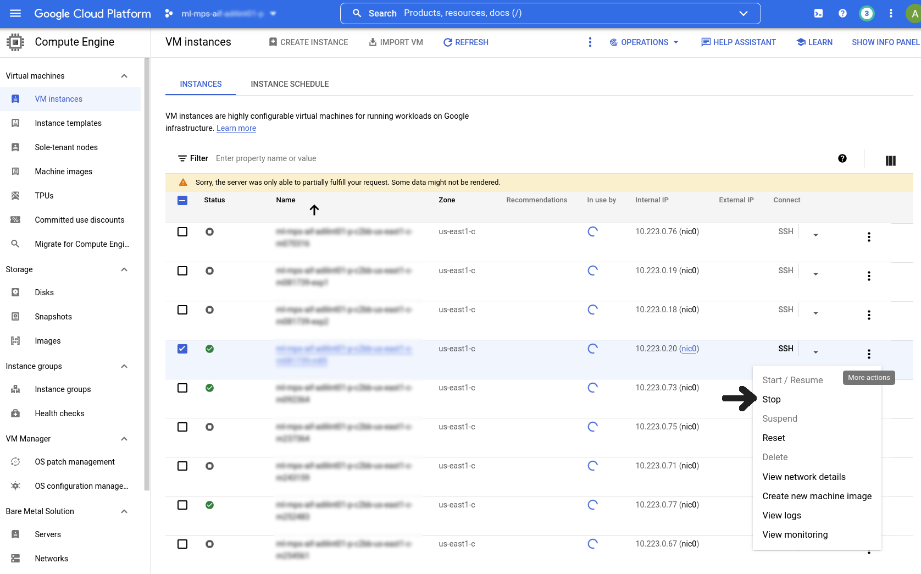The width and height of the screenshot is (921, 574).
Task: Collapse the Instance groups section
Action: [x=124, y=366]
